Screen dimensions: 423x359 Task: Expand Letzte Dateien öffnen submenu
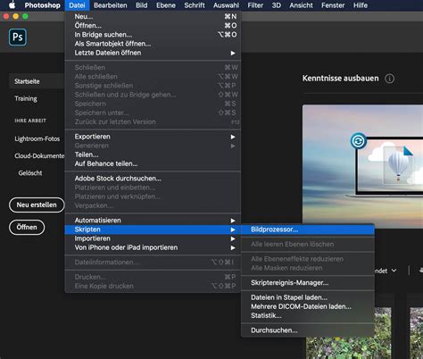(x=153, y=53)
